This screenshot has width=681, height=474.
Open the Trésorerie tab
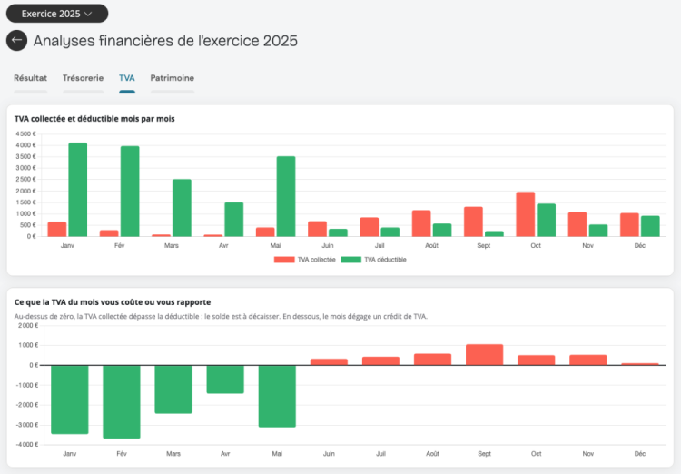pos(83,78)
